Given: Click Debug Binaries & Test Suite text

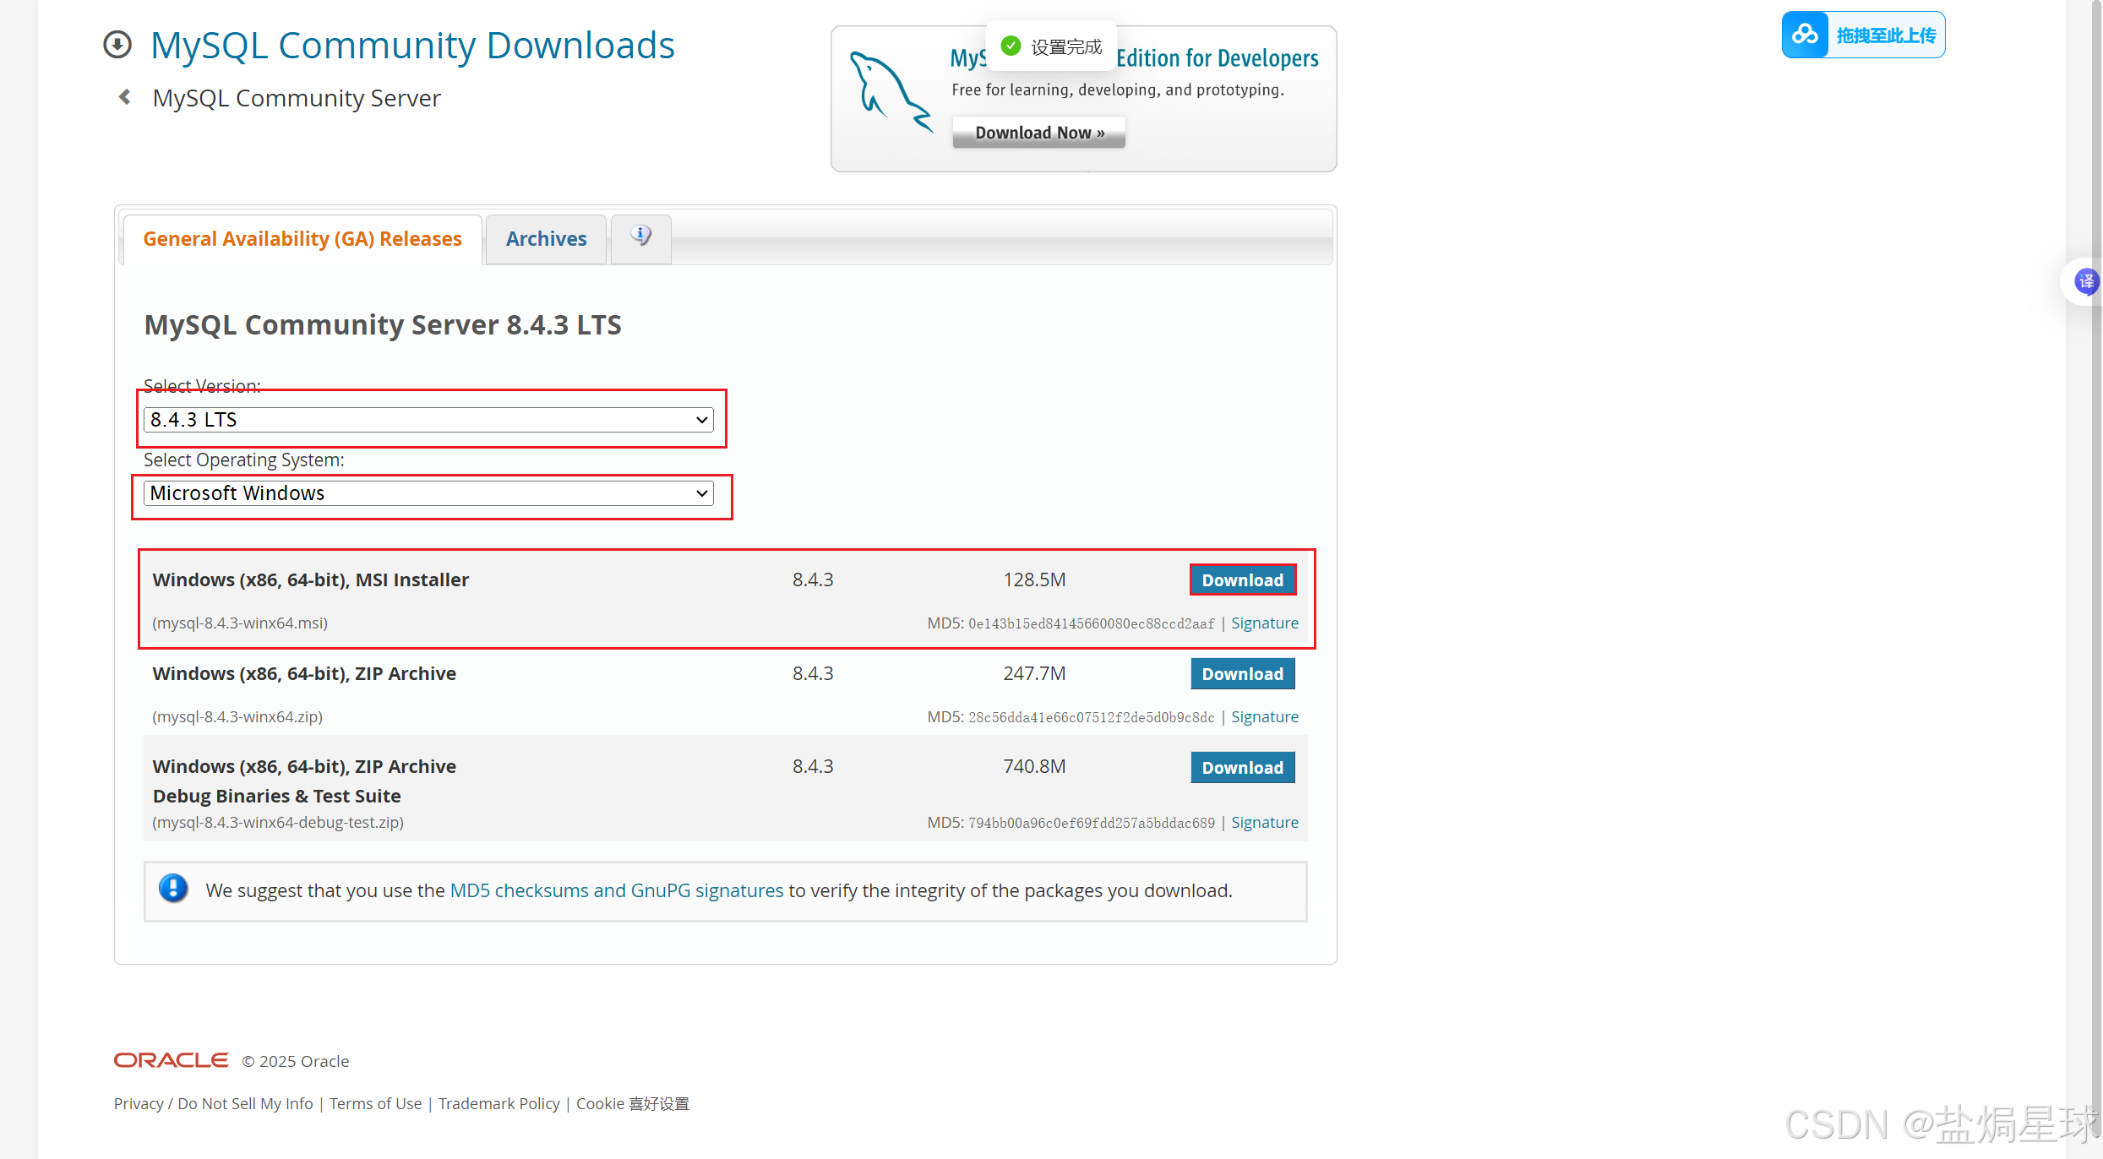Looking at the screenshot, I should point(276,797).
